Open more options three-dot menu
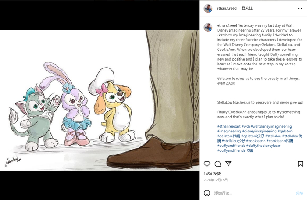 click(300, 8)
